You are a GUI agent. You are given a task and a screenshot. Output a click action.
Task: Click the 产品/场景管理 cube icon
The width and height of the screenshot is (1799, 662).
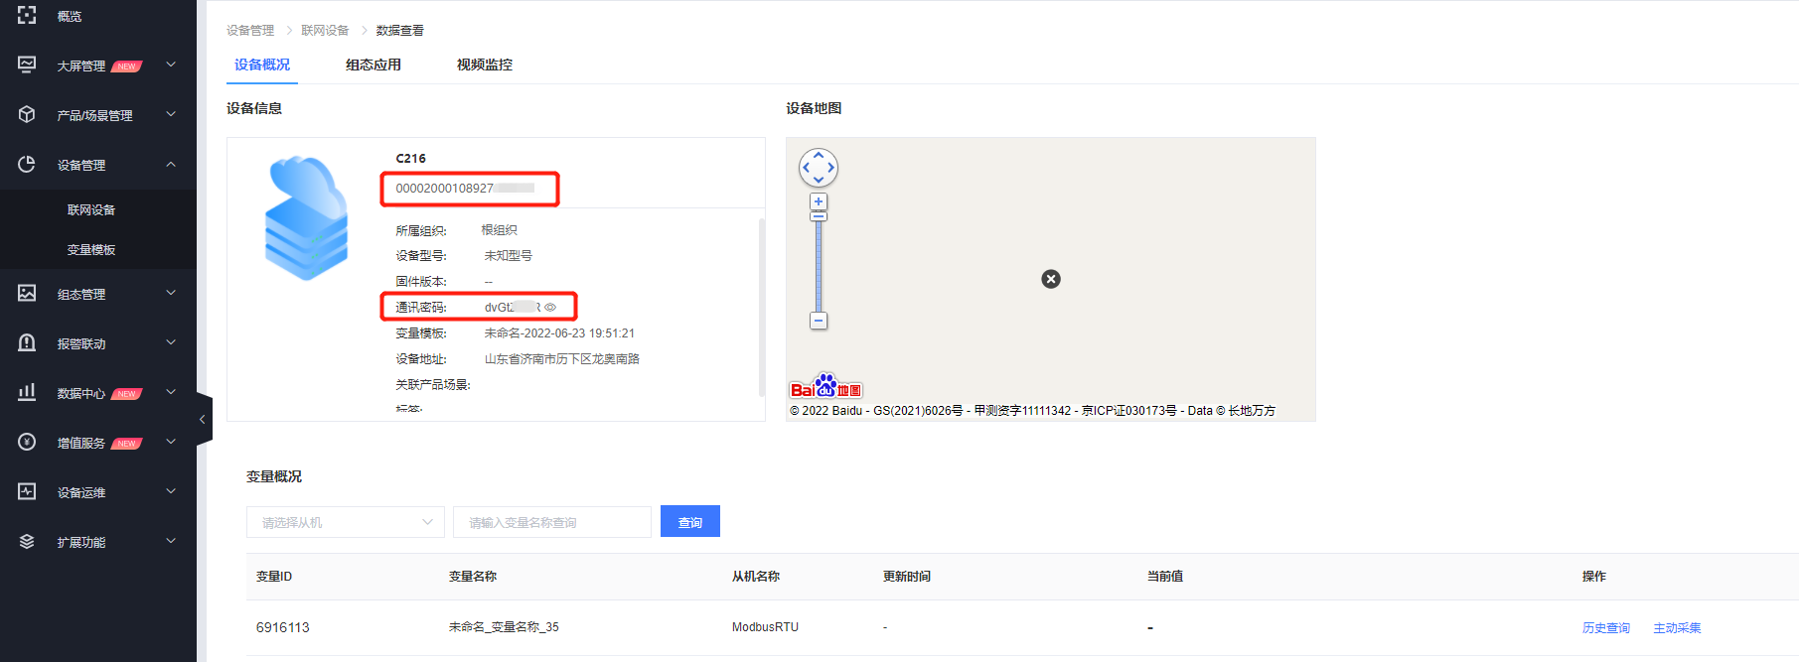[x=27, y=114]
